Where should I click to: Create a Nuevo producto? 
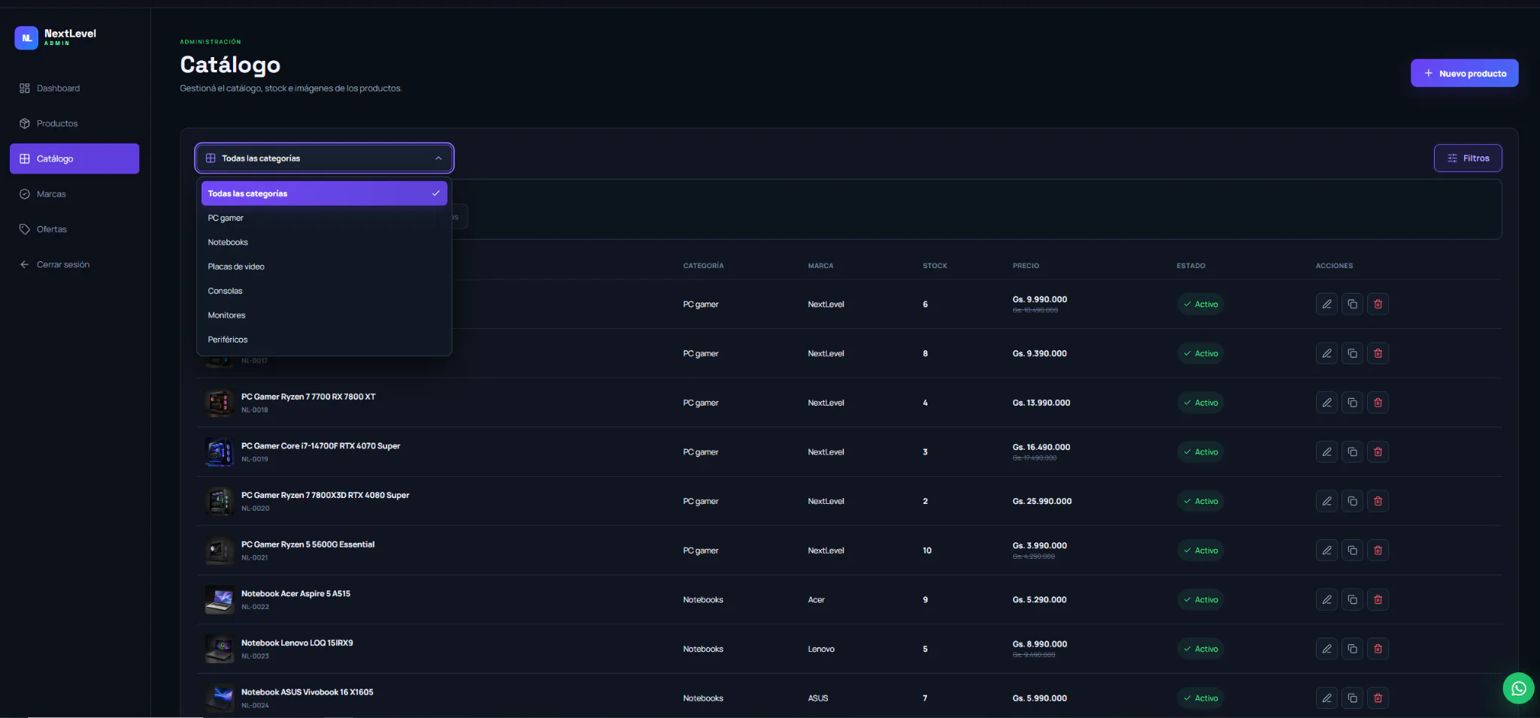[x=1464, y=73]
